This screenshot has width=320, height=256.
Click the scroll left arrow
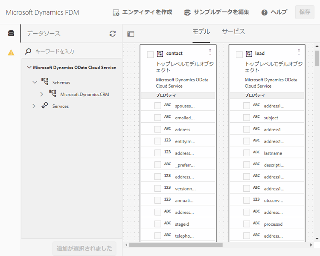click(x=126, y=245)
